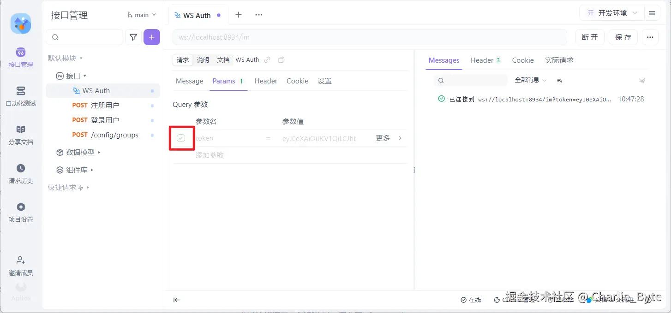
Task: Click the link icon next to WS Auth title
Action: (x=267, y=59)
